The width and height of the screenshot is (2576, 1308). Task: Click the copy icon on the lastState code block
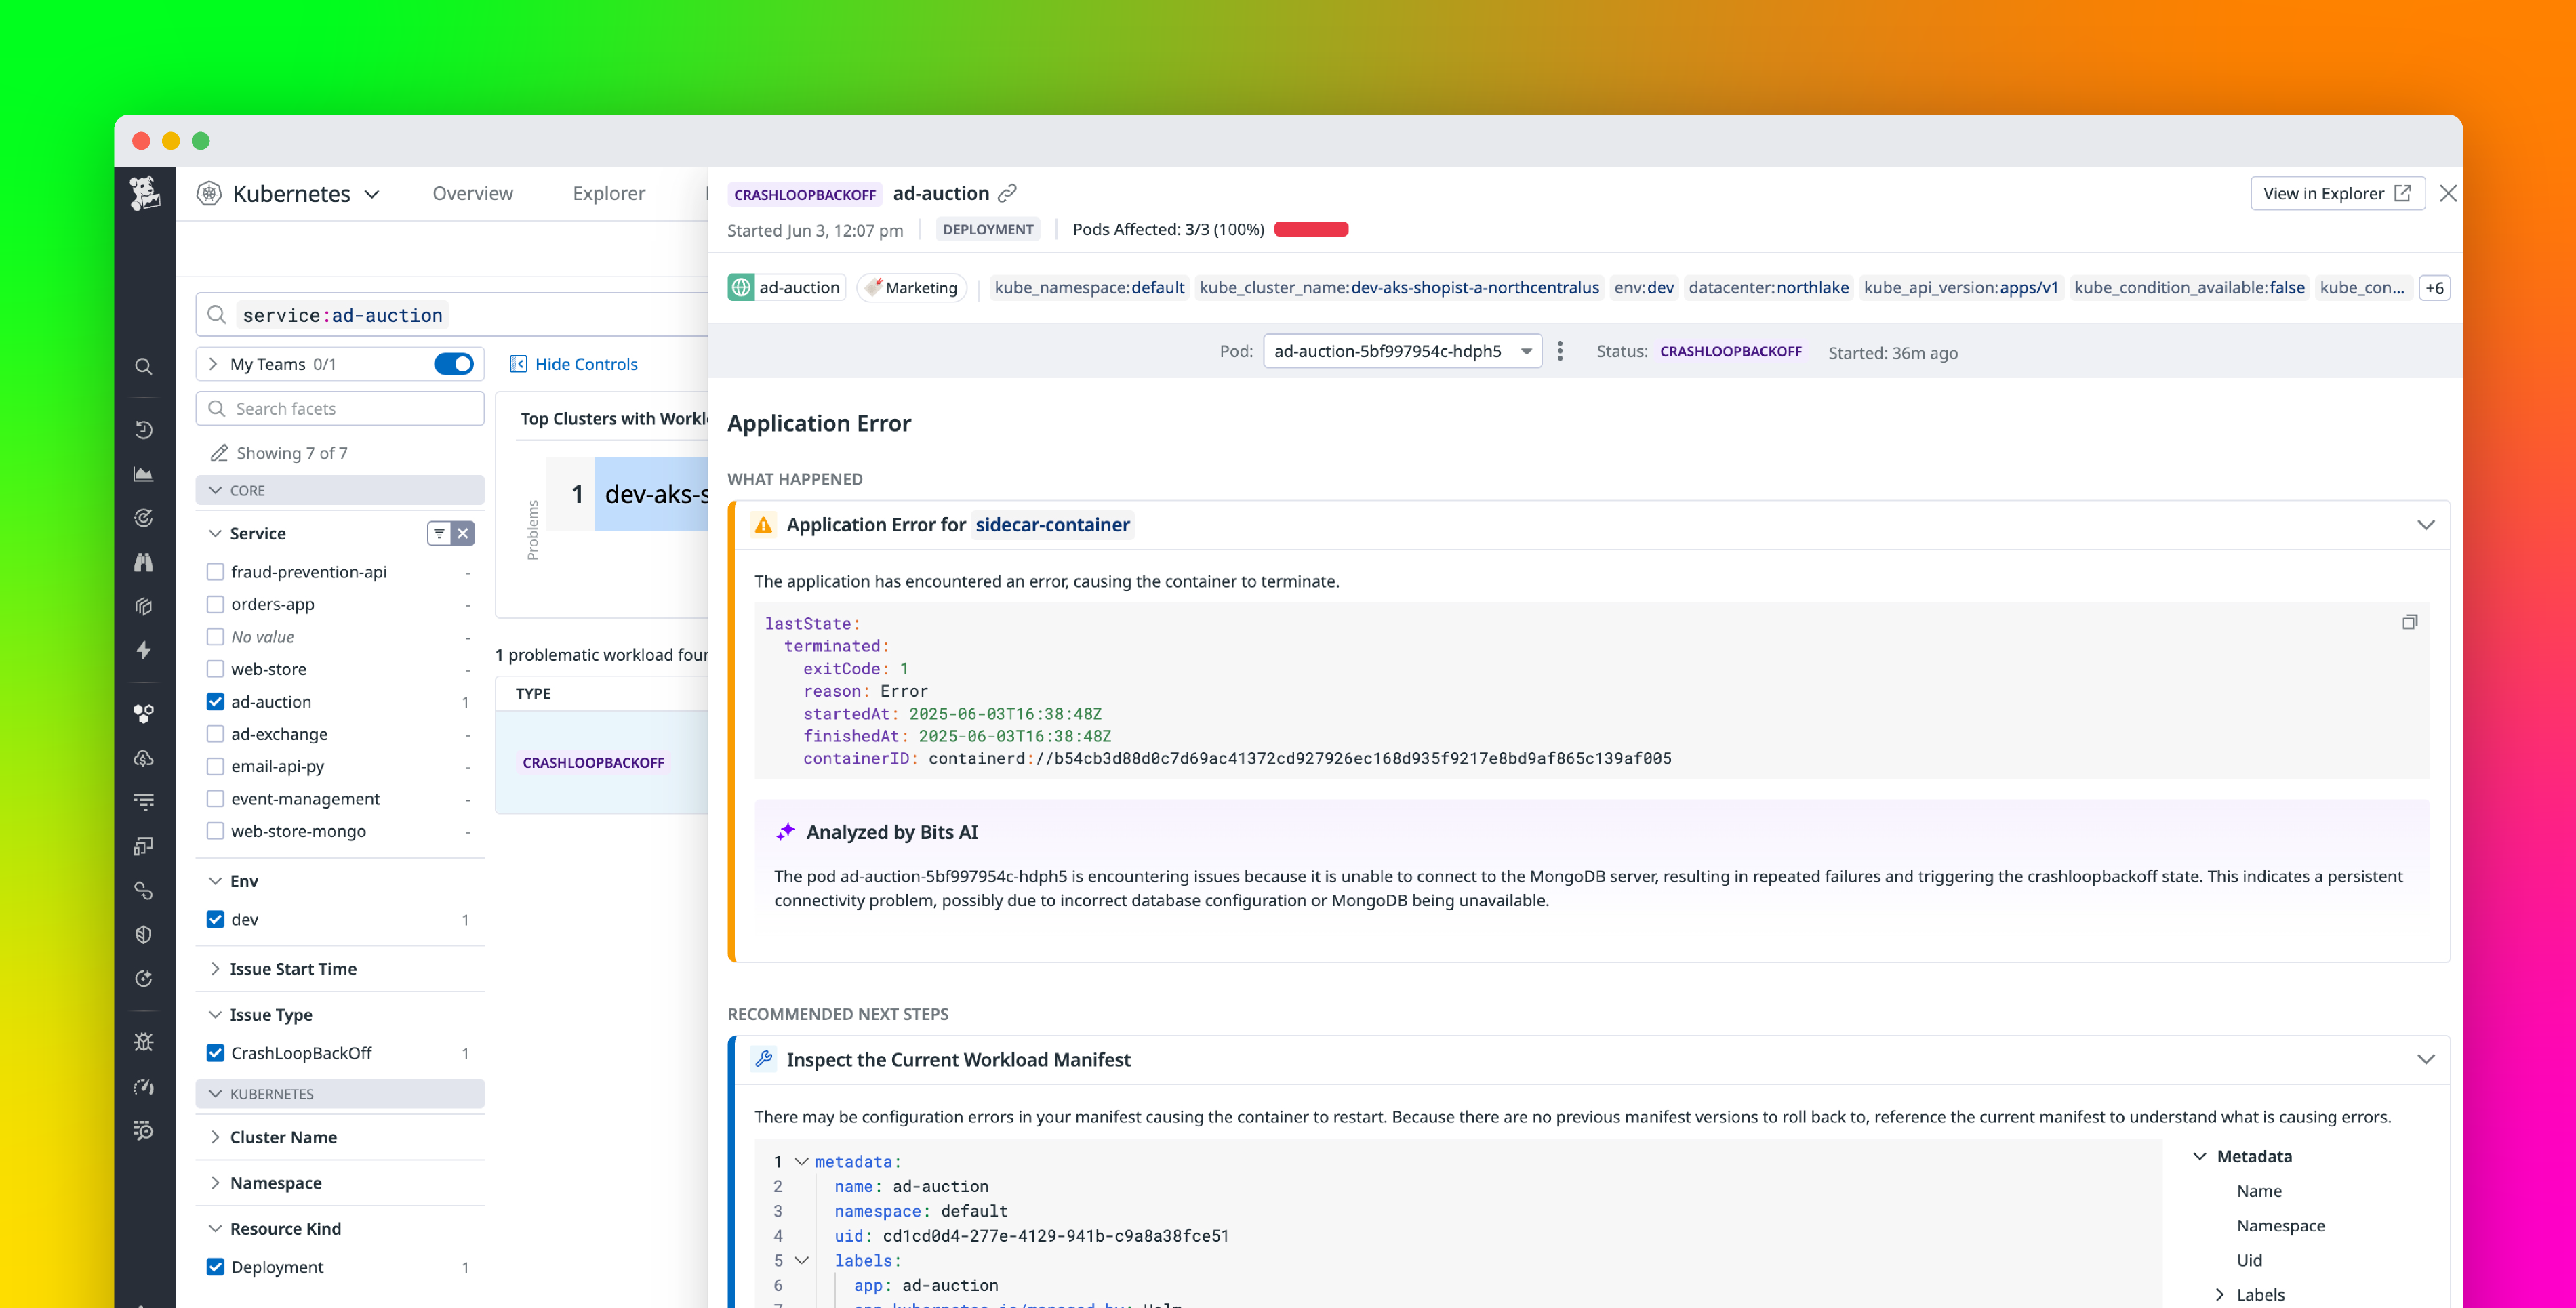tap(2410, 622)
